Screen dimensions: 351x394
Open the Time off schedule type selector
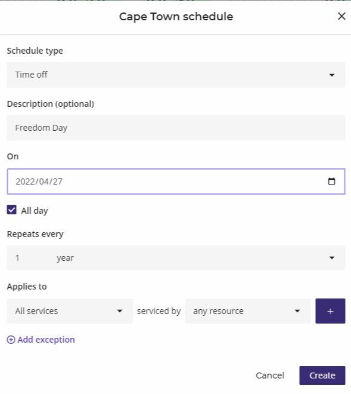coord(176,75)
